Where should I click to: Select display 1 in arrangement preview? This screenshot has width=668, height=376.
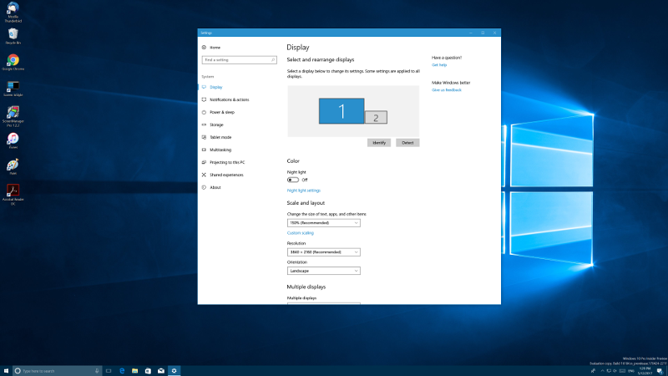point(342,111)
